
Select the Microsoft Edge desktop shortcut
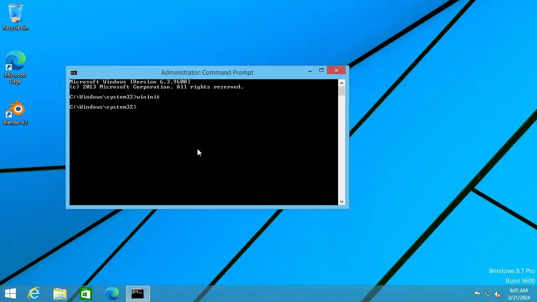16,68
